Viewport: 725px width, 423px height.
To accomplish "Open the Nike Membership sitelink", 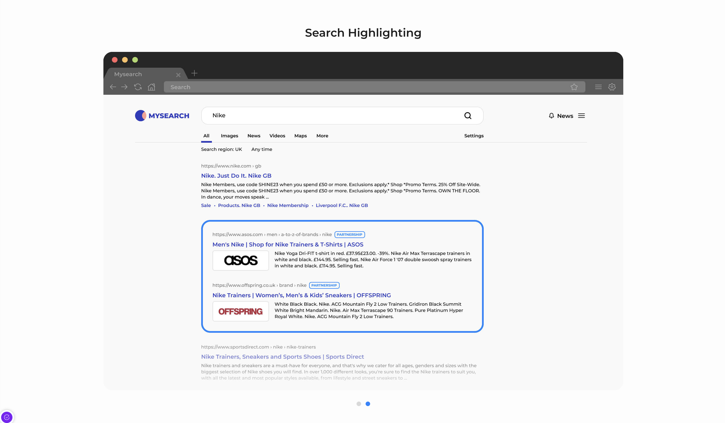I will 288,205.
